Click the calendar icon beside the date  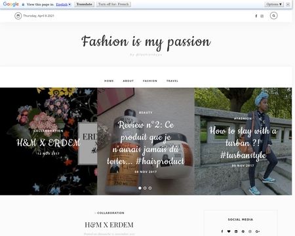pos(18,16)
